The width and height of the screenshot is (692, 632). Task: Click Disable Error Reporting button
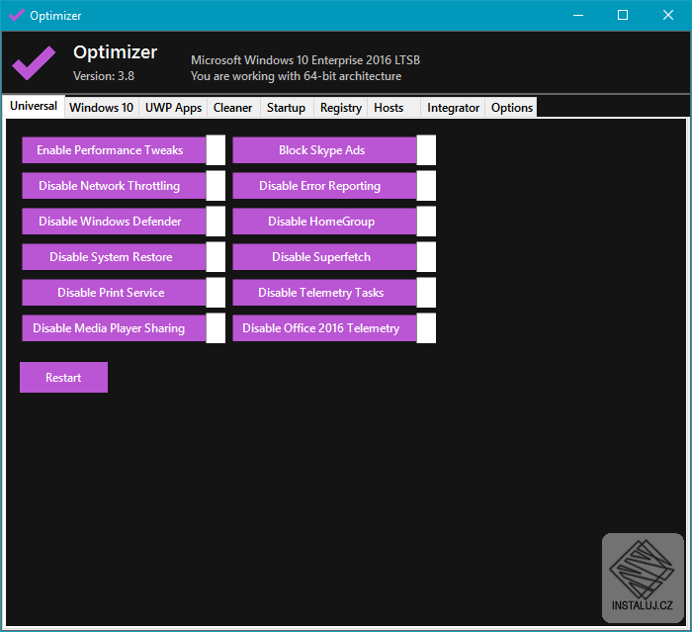coord(324,186)
